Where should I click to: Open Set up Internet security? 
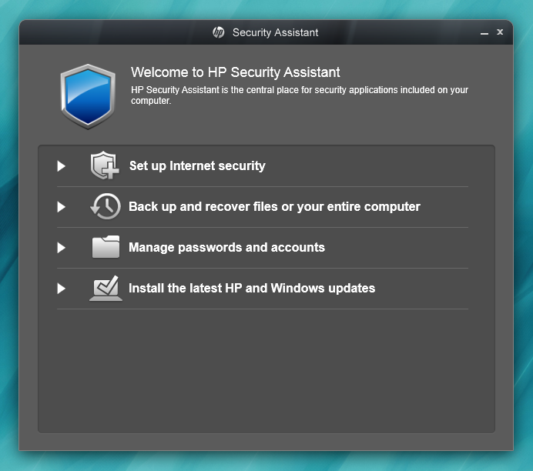coord(197,165)
